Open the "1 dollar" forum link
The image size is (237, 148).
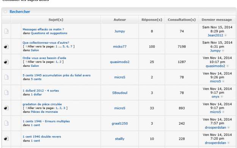pos(36,94)
